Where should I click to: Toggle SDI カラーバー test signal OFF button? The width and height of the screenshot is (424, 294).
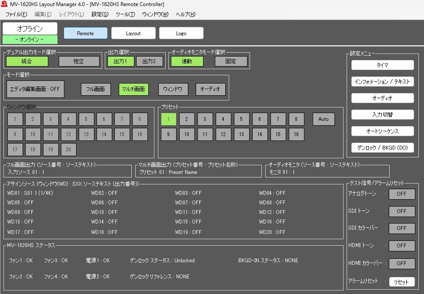tap(401, 228)
